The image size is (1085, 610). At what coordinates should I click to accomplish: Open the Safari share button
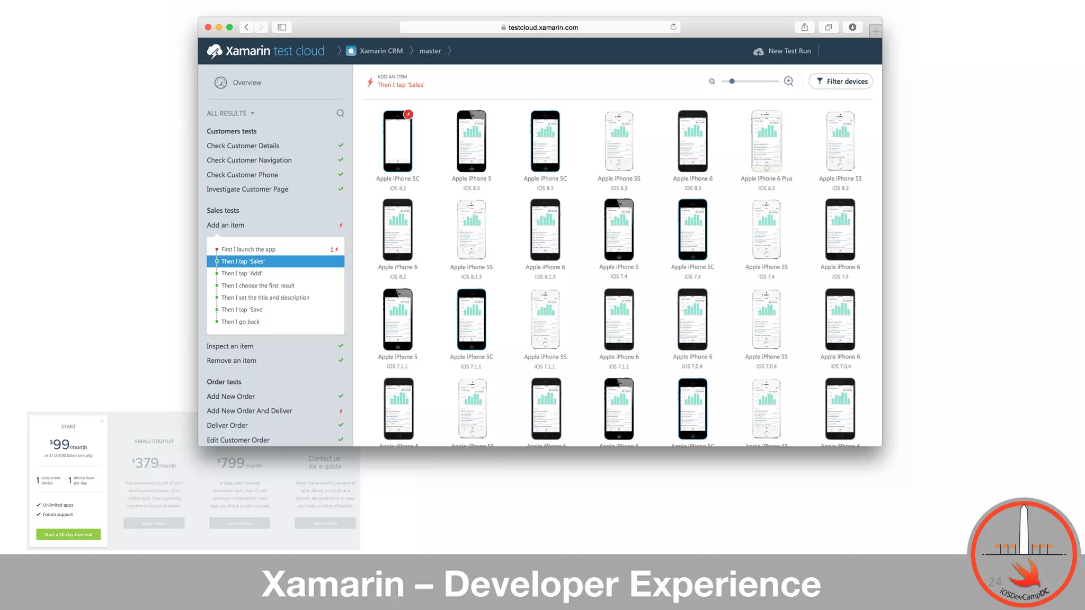coord(805,27)
